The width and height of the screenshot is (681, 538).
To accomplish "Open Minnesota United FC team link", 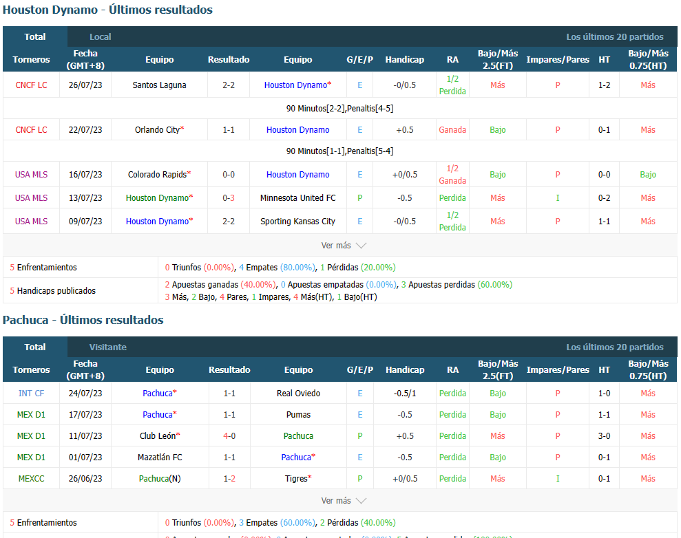I will click(x=298, y=198).
